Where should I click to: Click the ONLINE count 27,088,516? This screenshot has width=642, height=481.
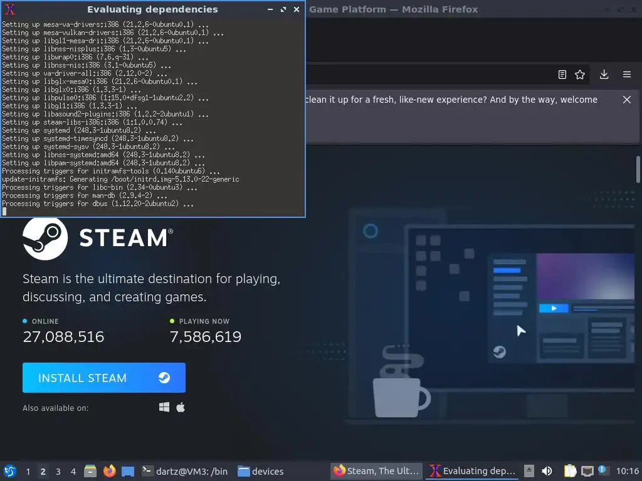click(63, 336)
